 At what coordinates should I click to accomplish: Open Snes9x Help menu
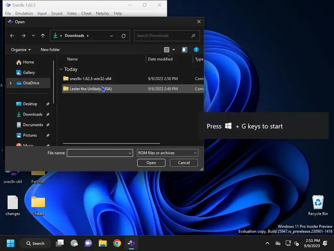pyautogui.click(x=118, y=13)
